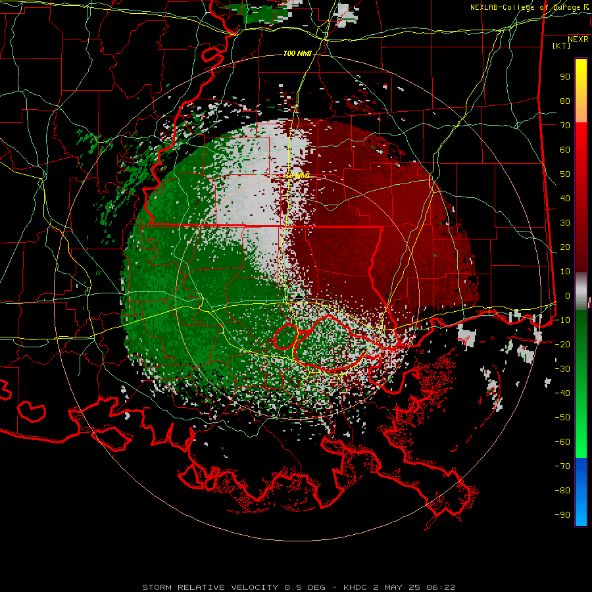Click the 10 value on velocity scale
Screen dimensions: 592x592
[x=565, y=272]
